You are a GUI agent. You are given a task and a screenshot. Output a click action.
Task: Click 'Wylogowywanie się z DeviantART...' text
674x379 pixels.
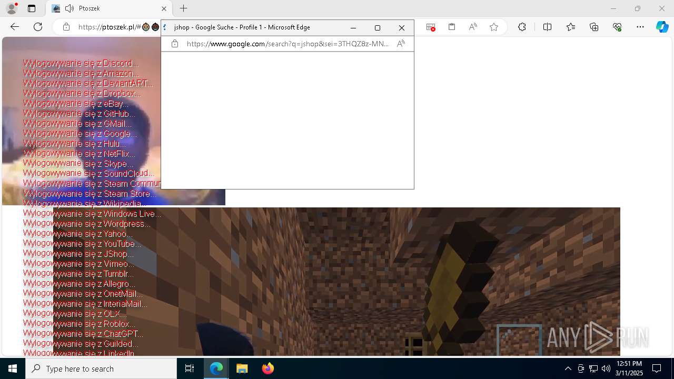point(88,83)
